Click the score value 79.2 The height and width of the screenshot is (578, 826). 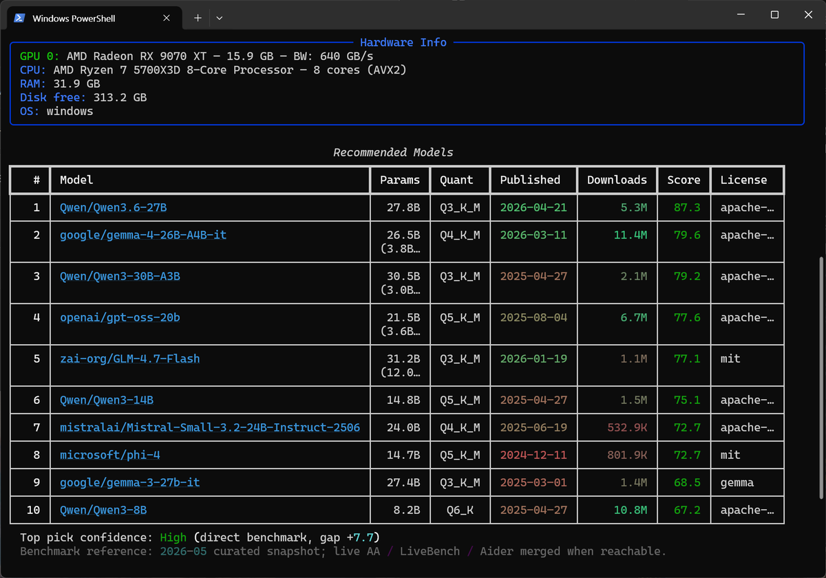687,276
